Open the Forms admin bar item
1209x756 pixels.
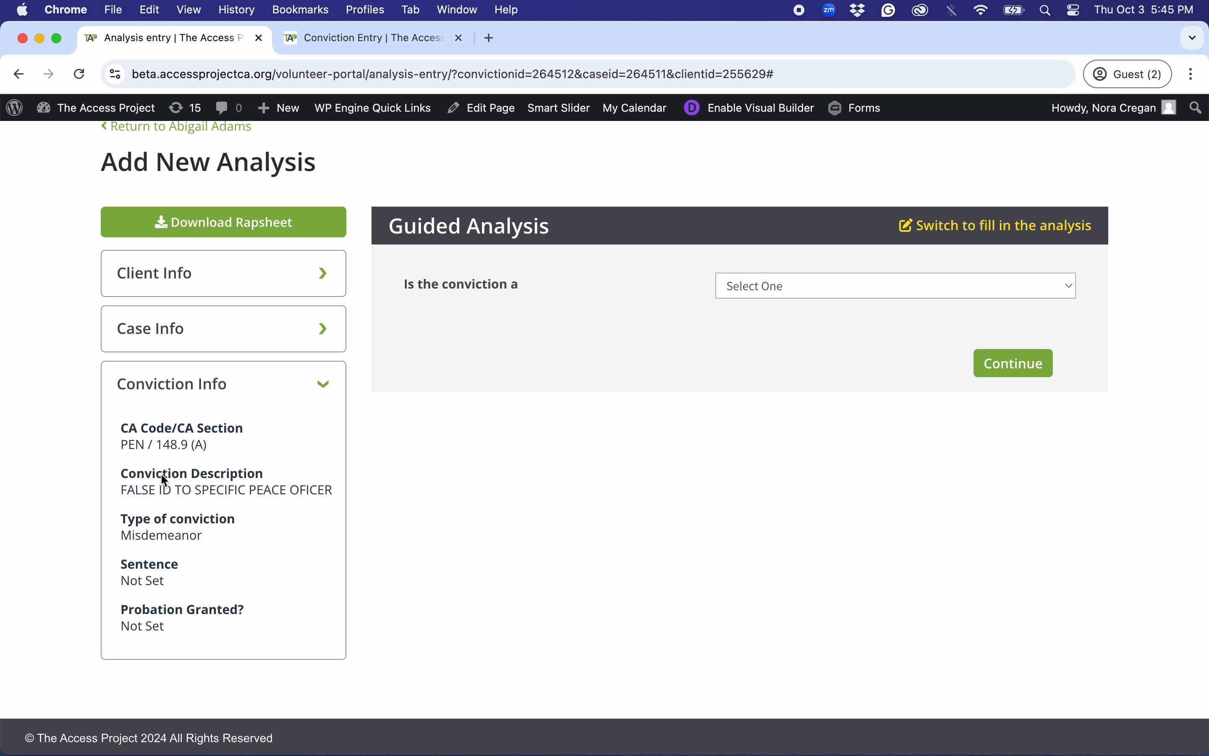click(854, 108)
